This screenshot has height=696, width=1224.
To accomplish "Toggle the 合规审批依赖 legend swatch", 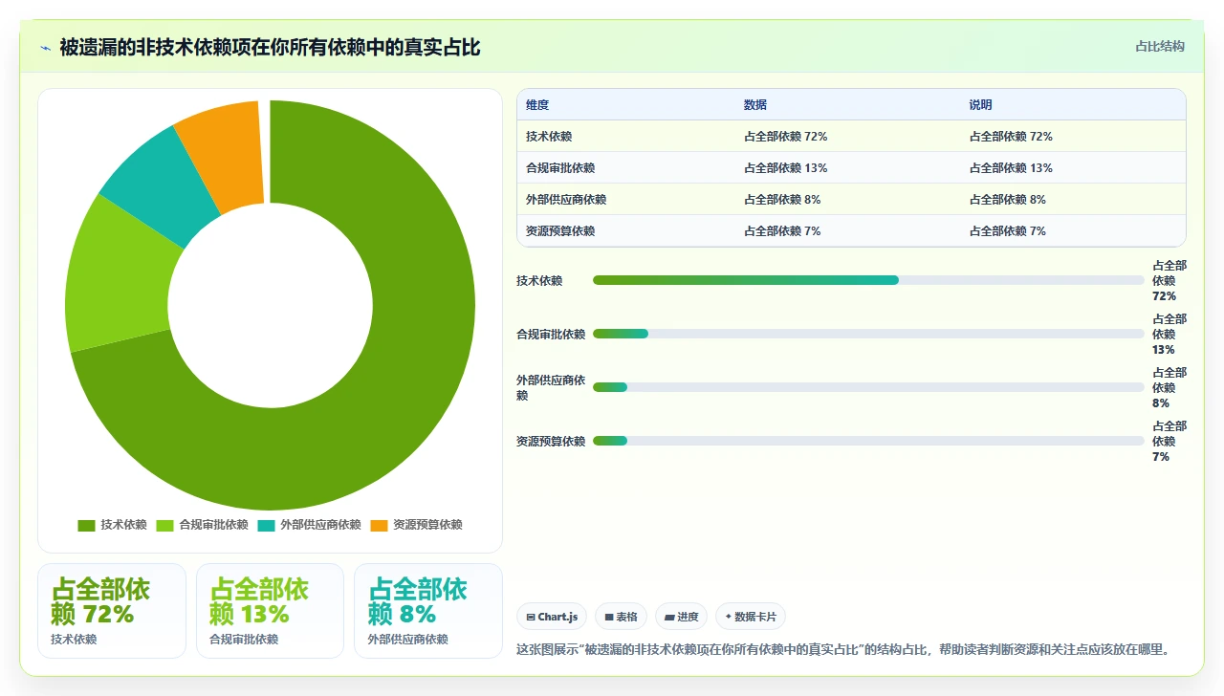I will point(164,525).
